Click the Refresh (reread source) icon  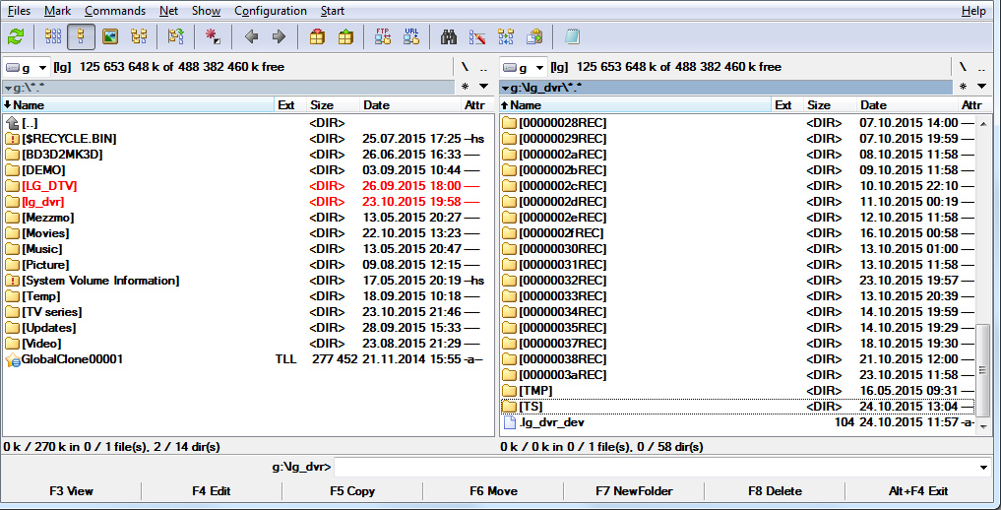click(x=16, y=37)
